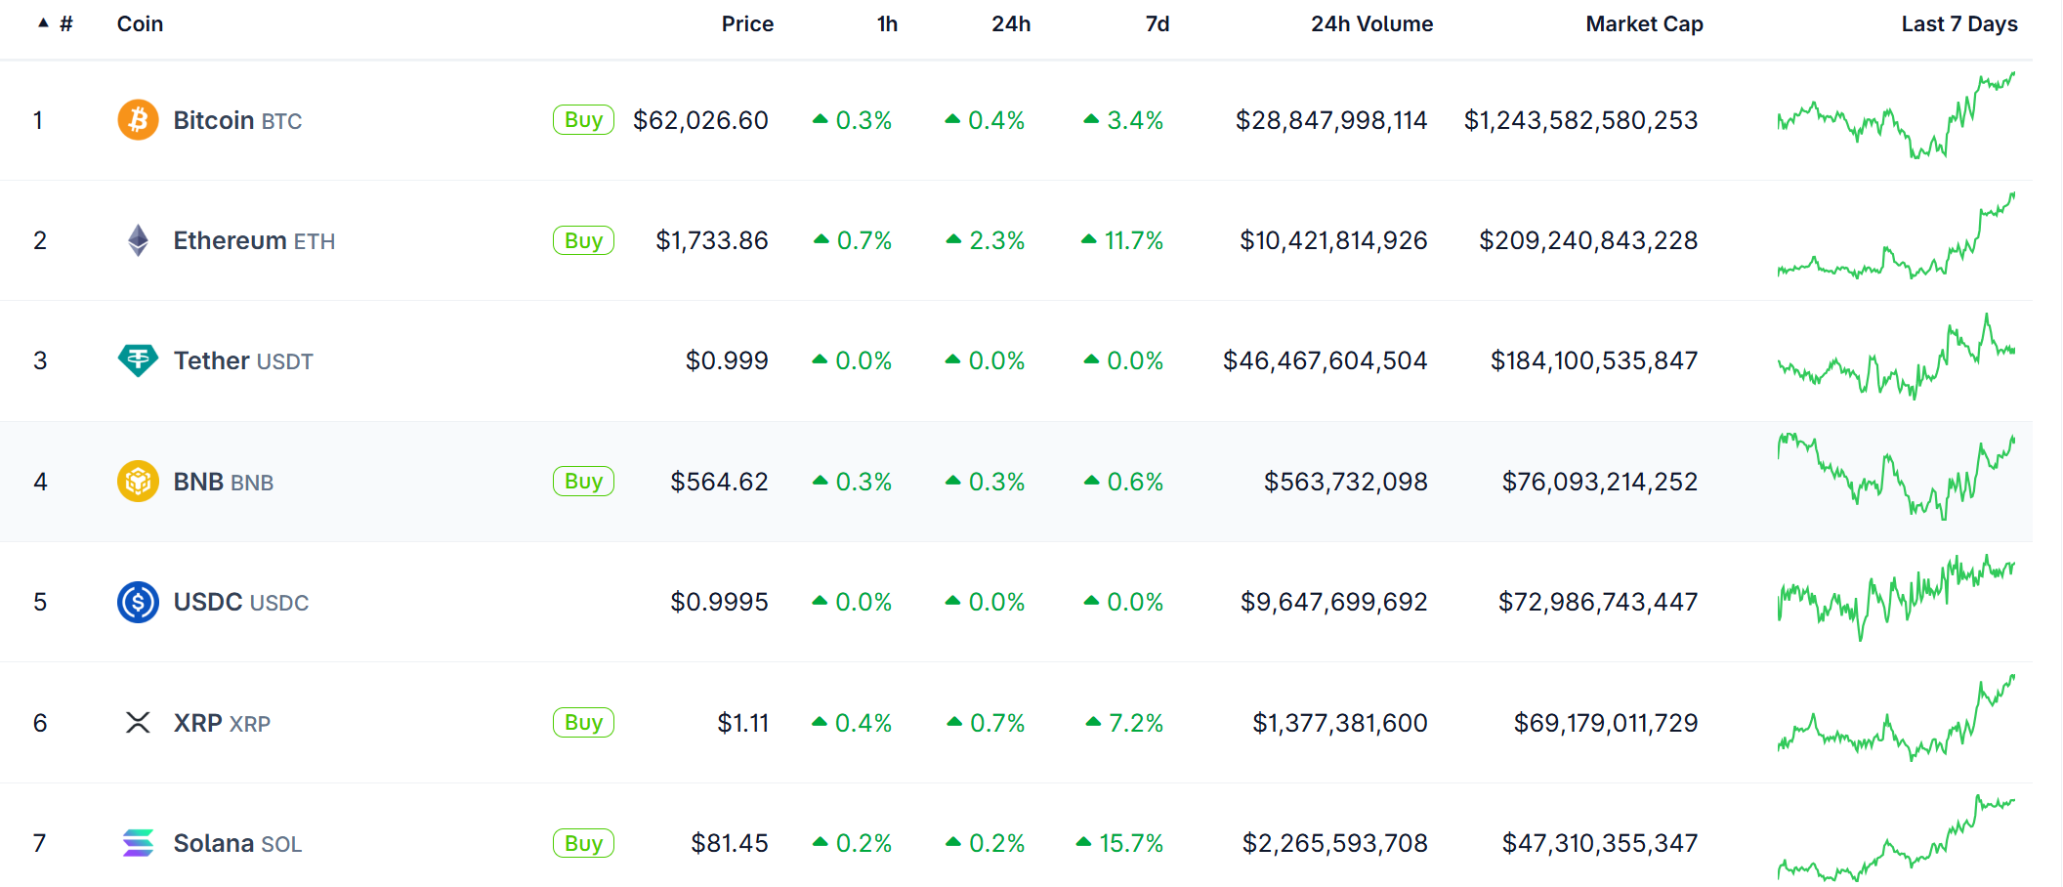Open USDC 7-day sparkline chart
This screenshot has width=2063, height=887.
click(1896, 598)
